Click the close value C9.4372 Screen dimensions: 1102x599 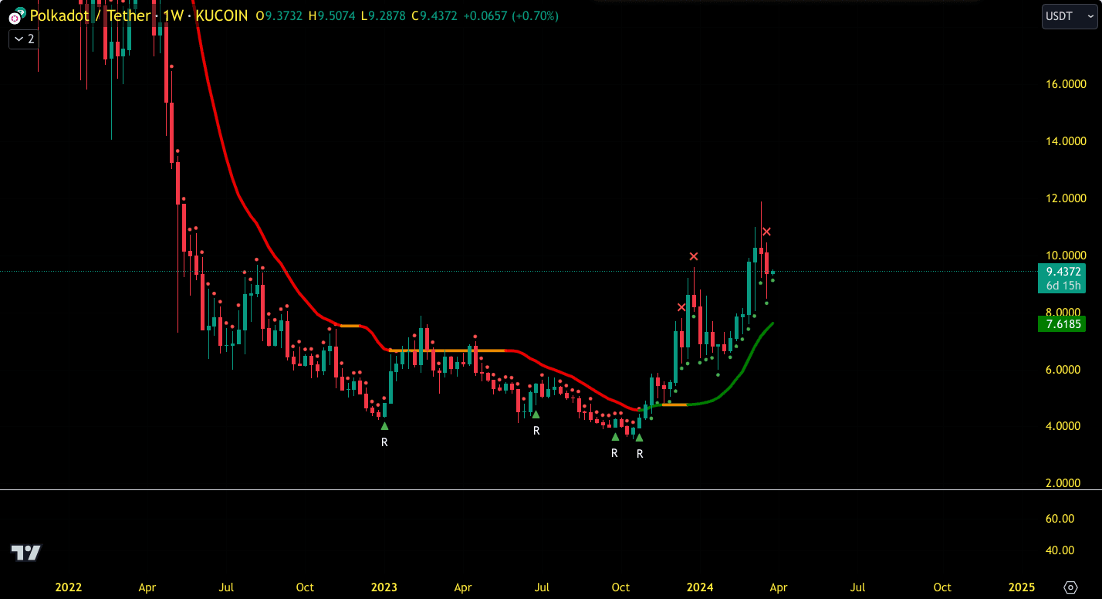click(x=435, y=15)
